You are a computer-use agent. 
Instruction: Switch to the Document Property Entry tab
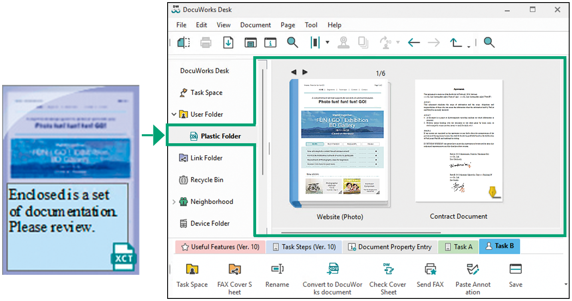(x=390, y=247)
